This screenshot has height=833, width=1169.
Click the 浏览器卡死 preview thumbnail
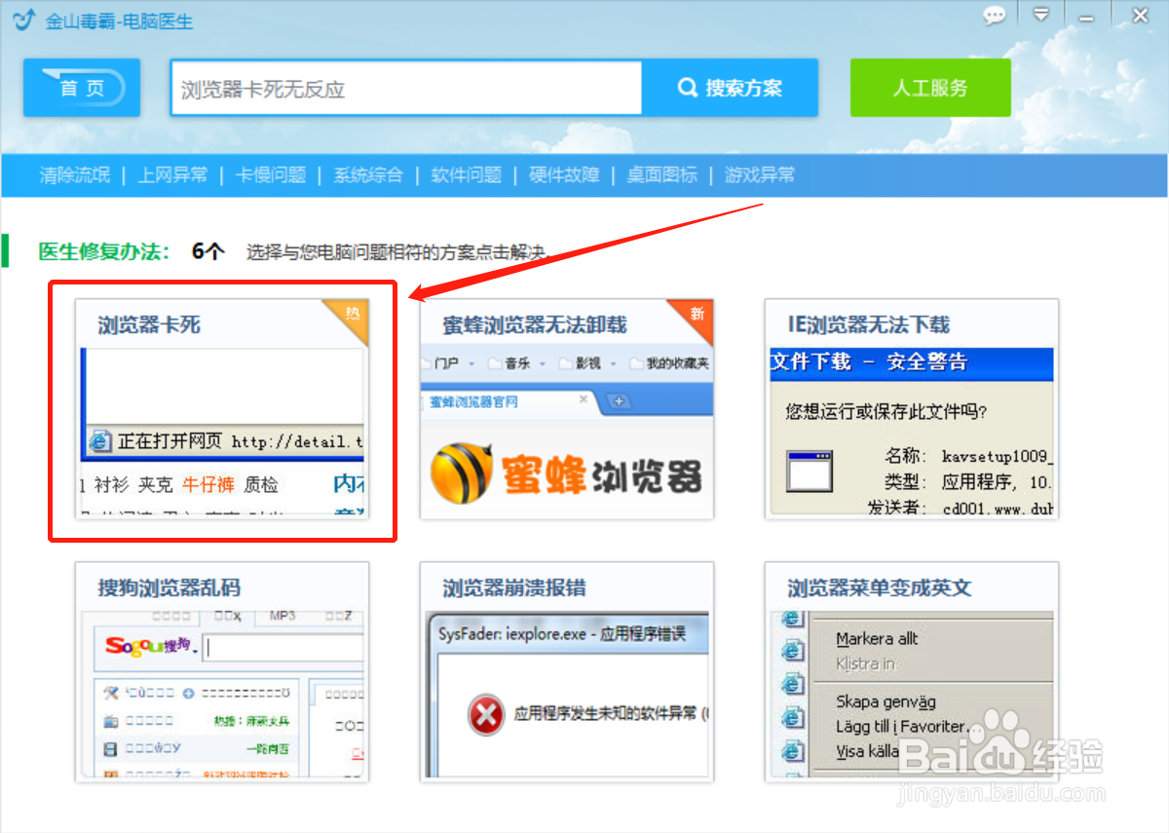coord(222,431)
